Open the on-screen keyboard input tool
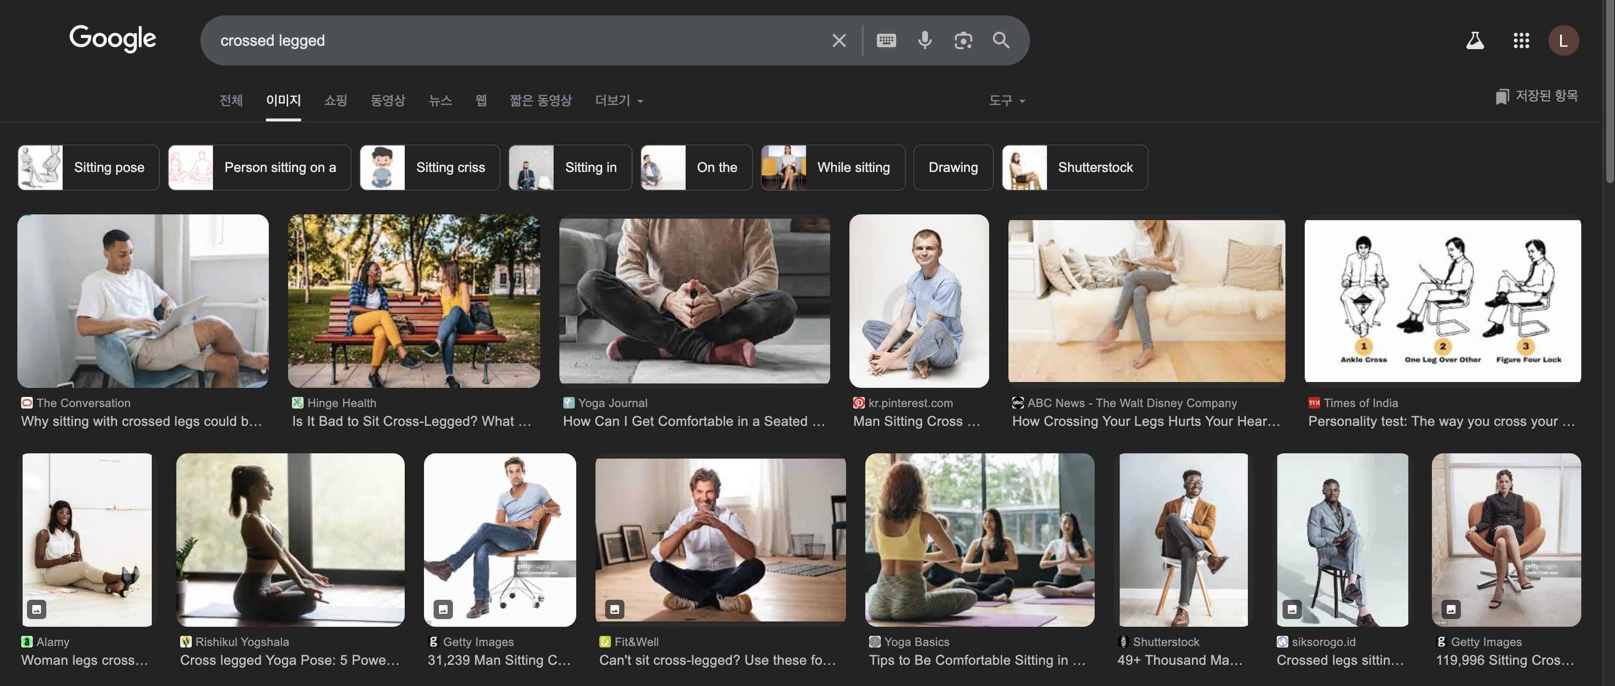This screenshot has height=686, width=1615. coord(886,41)
